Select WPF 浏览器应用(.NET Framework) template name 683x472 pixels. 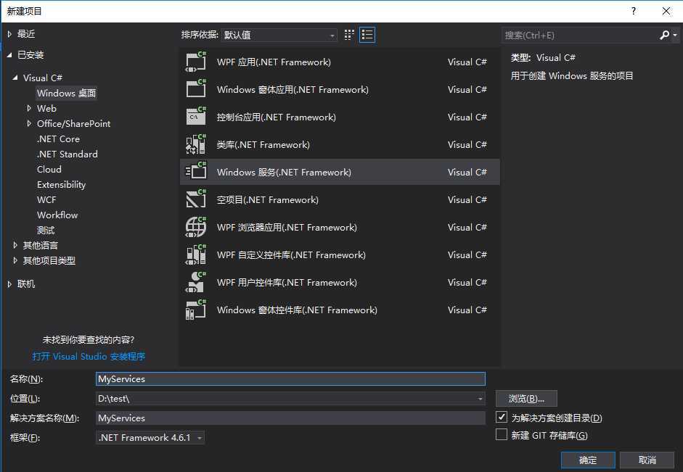click(x=287, y=227)
